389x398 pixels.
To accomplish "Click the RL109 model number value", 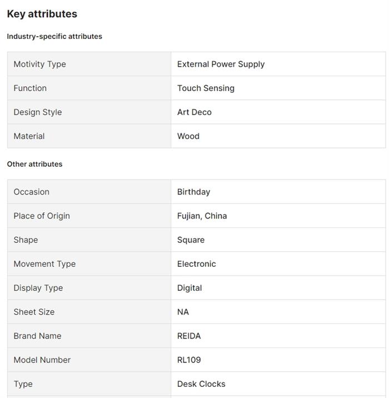I will coord(189,359).
